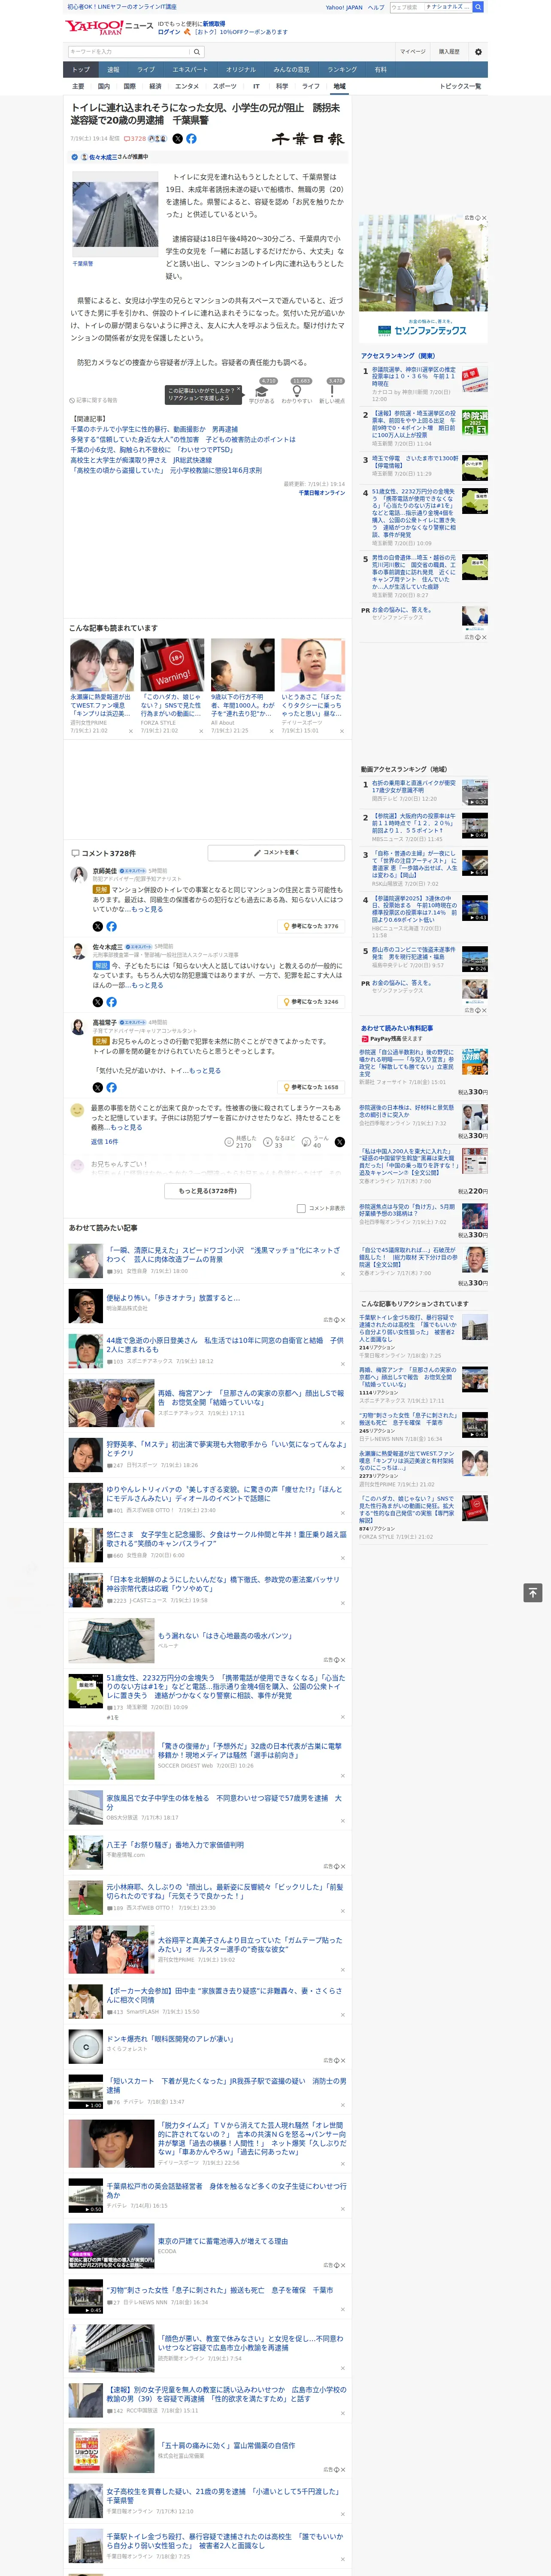Dismiss the いとうあさこ recommended card with x

point(342,731)
